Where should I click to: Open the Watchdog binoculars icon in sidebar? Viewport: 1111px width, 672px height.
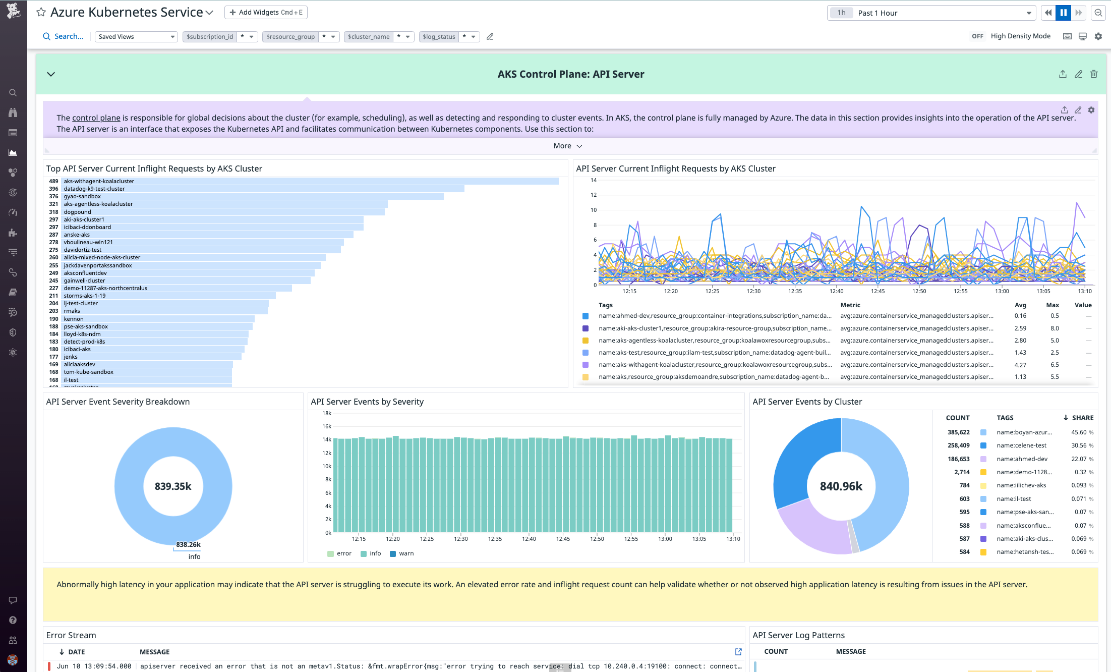pos(13,112)
